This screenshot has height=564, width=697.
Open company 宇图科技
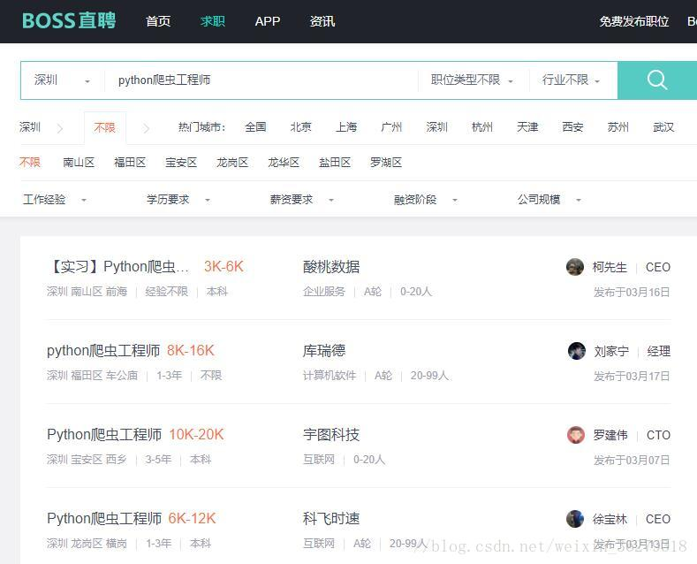pyautogui.click(x=331, y=435)
